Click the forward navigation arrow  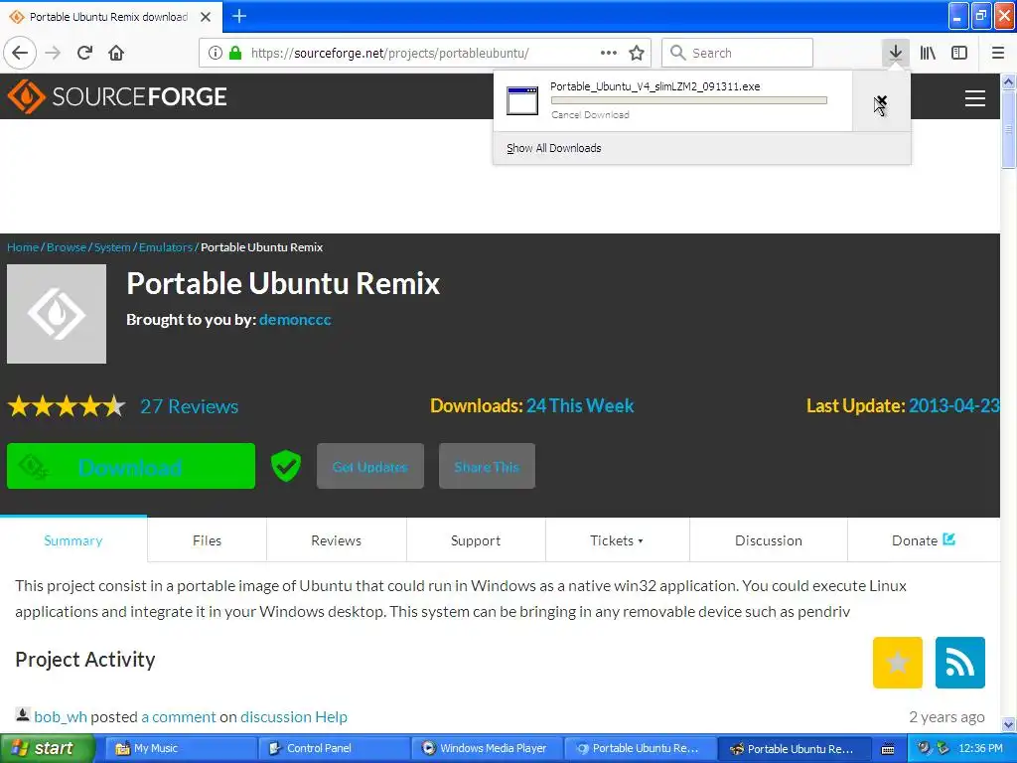click(53, 53)
